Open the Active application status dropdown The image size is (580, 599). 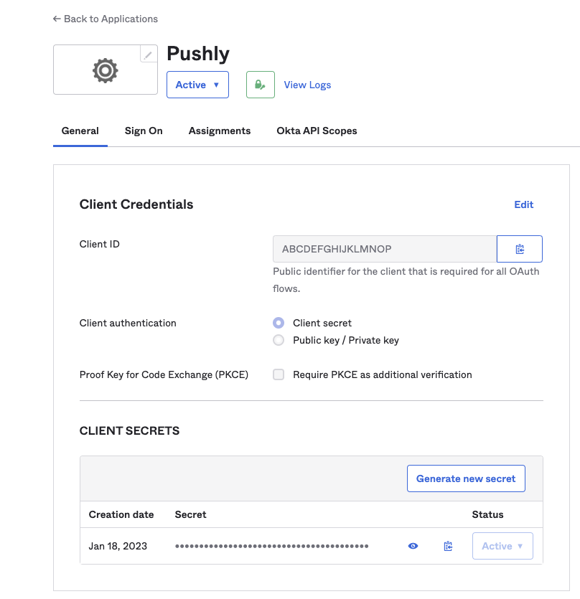197,85
